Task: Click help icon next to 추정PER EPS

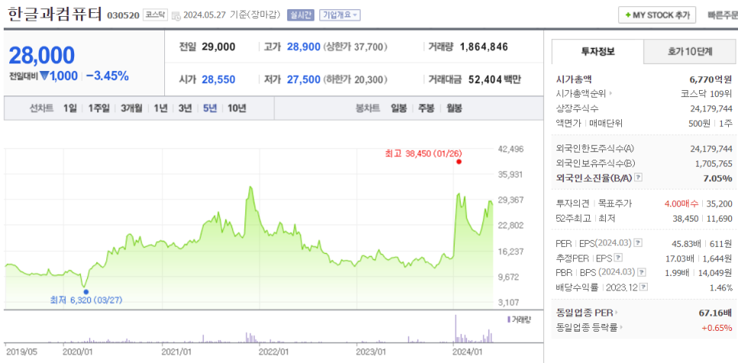Action: (619, 258)
